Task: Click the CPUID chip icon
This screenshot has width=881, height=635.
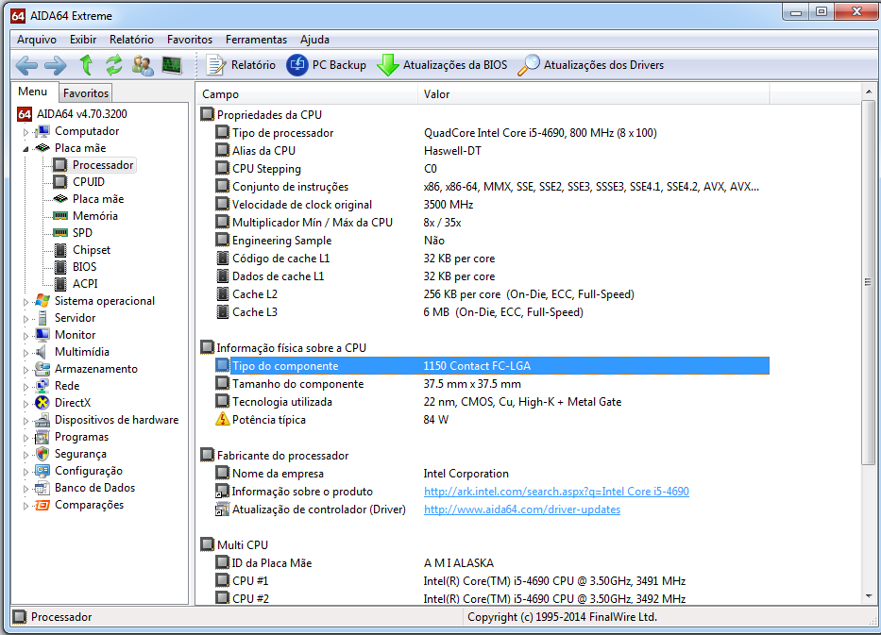Action: coord(60,182)
